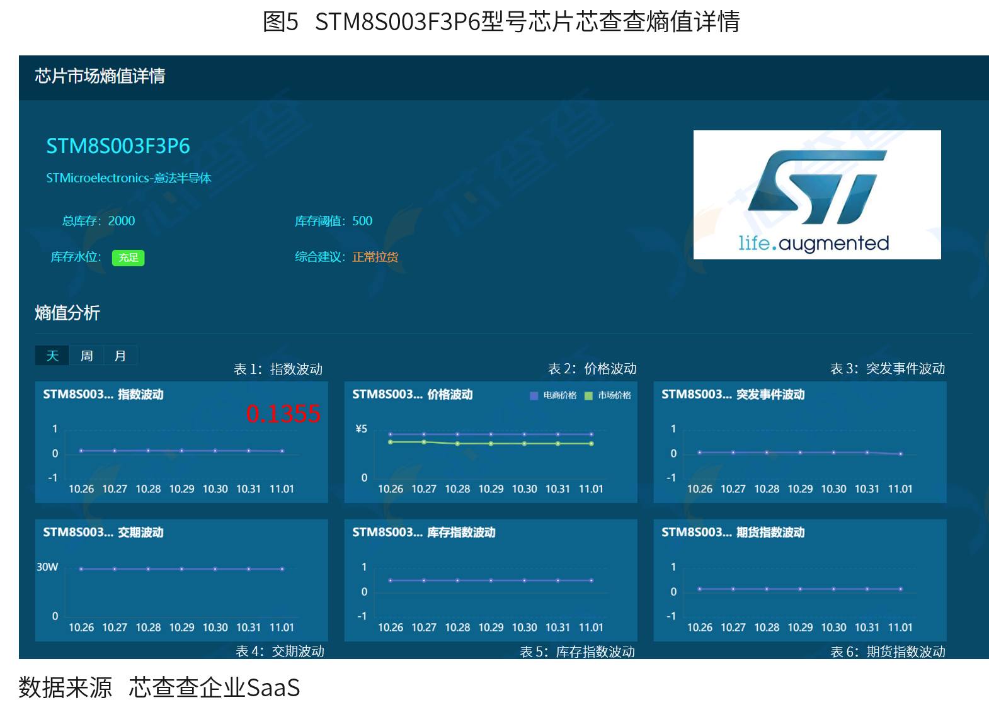Click the 熵值分析 section heading
Image resolution: width=989 pixels, height=717 pixels.
[x=67, y=313]
